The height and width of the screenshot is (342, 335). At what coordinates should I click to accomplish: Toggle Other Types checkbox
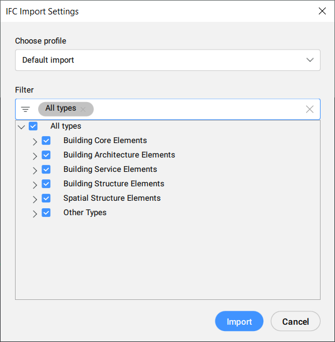pos(46,212)
